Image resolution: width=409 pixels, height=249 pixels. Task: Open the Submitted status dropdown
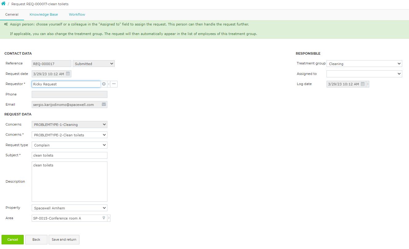(x=94, y=64)
